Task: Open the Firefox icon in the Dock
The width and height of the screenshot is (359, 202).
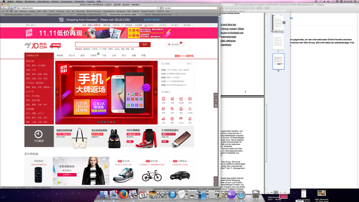Action: (123, 195)
